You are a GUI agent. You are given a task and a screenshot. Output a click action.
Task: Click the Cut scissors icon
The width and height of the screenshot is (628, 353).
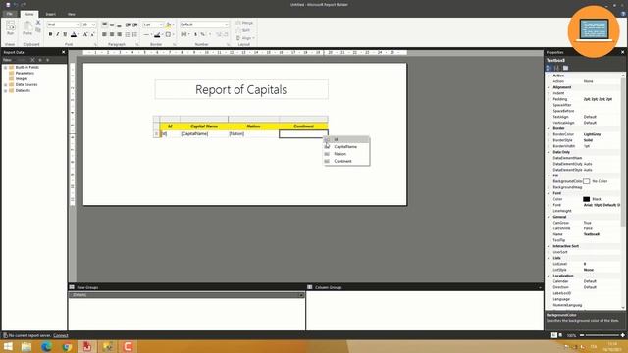[38, 23]
